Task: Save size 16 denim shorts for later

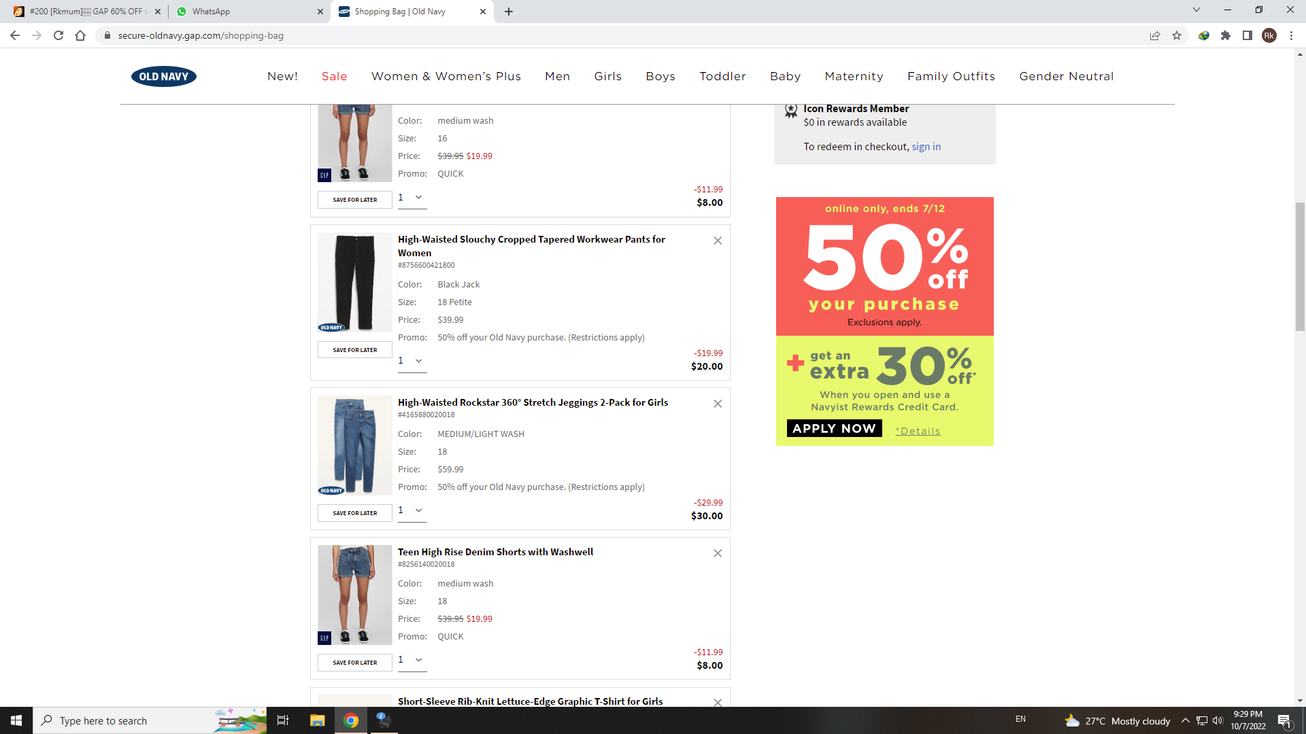Action: (355, 200)
